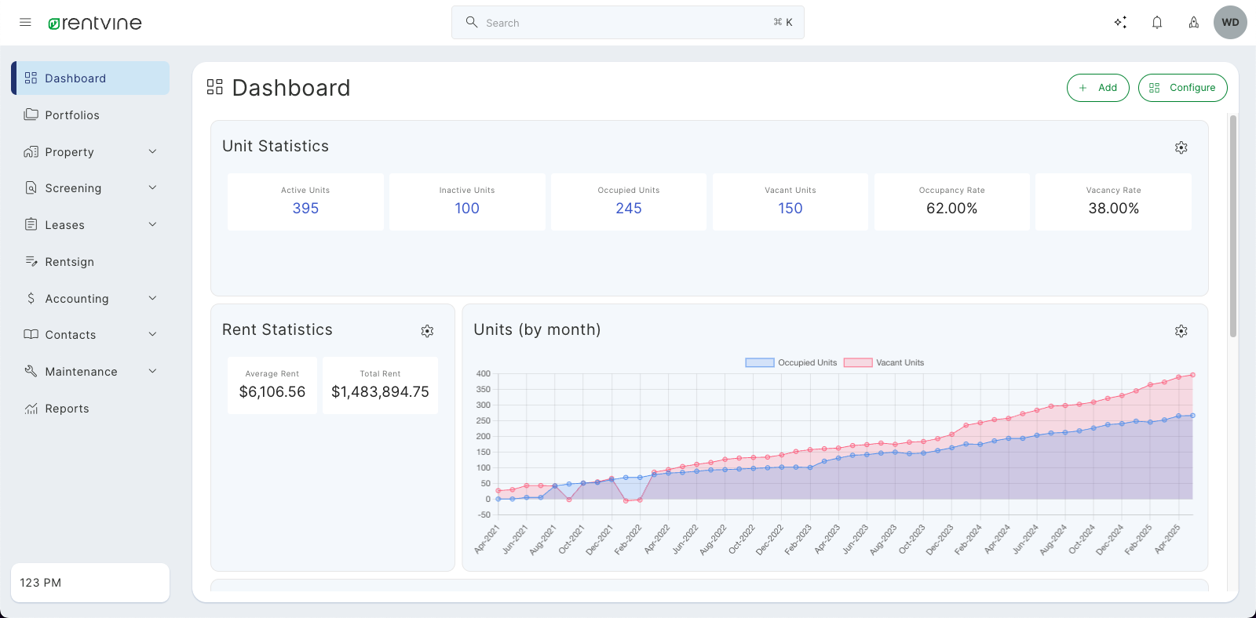Open the notifications bell
1256x618 pixels.
point(1157,23)
